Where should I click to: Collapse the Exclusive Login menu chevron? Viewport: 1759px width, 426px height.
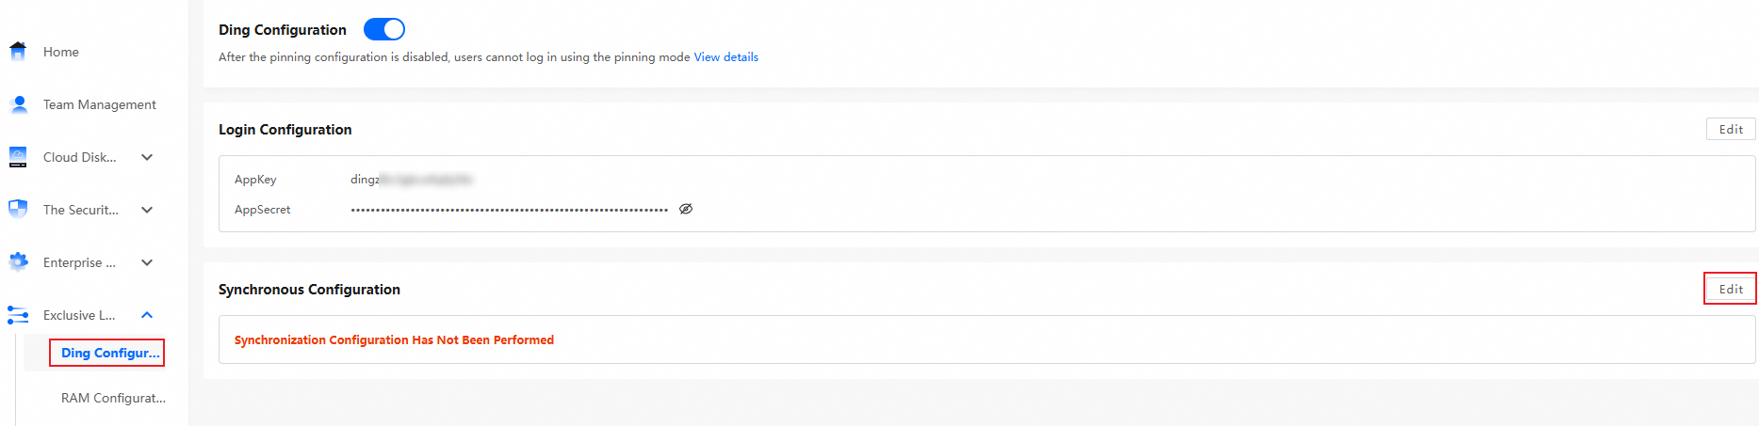coord(147,315)
